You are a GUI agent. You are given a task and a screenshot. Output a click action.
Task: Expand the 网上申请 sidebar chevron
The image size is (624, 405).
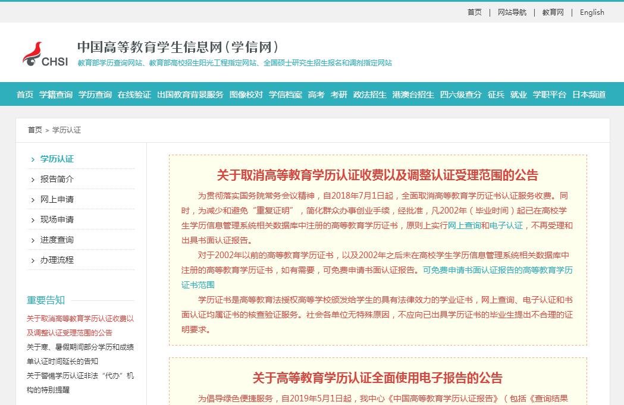point(33,200)
